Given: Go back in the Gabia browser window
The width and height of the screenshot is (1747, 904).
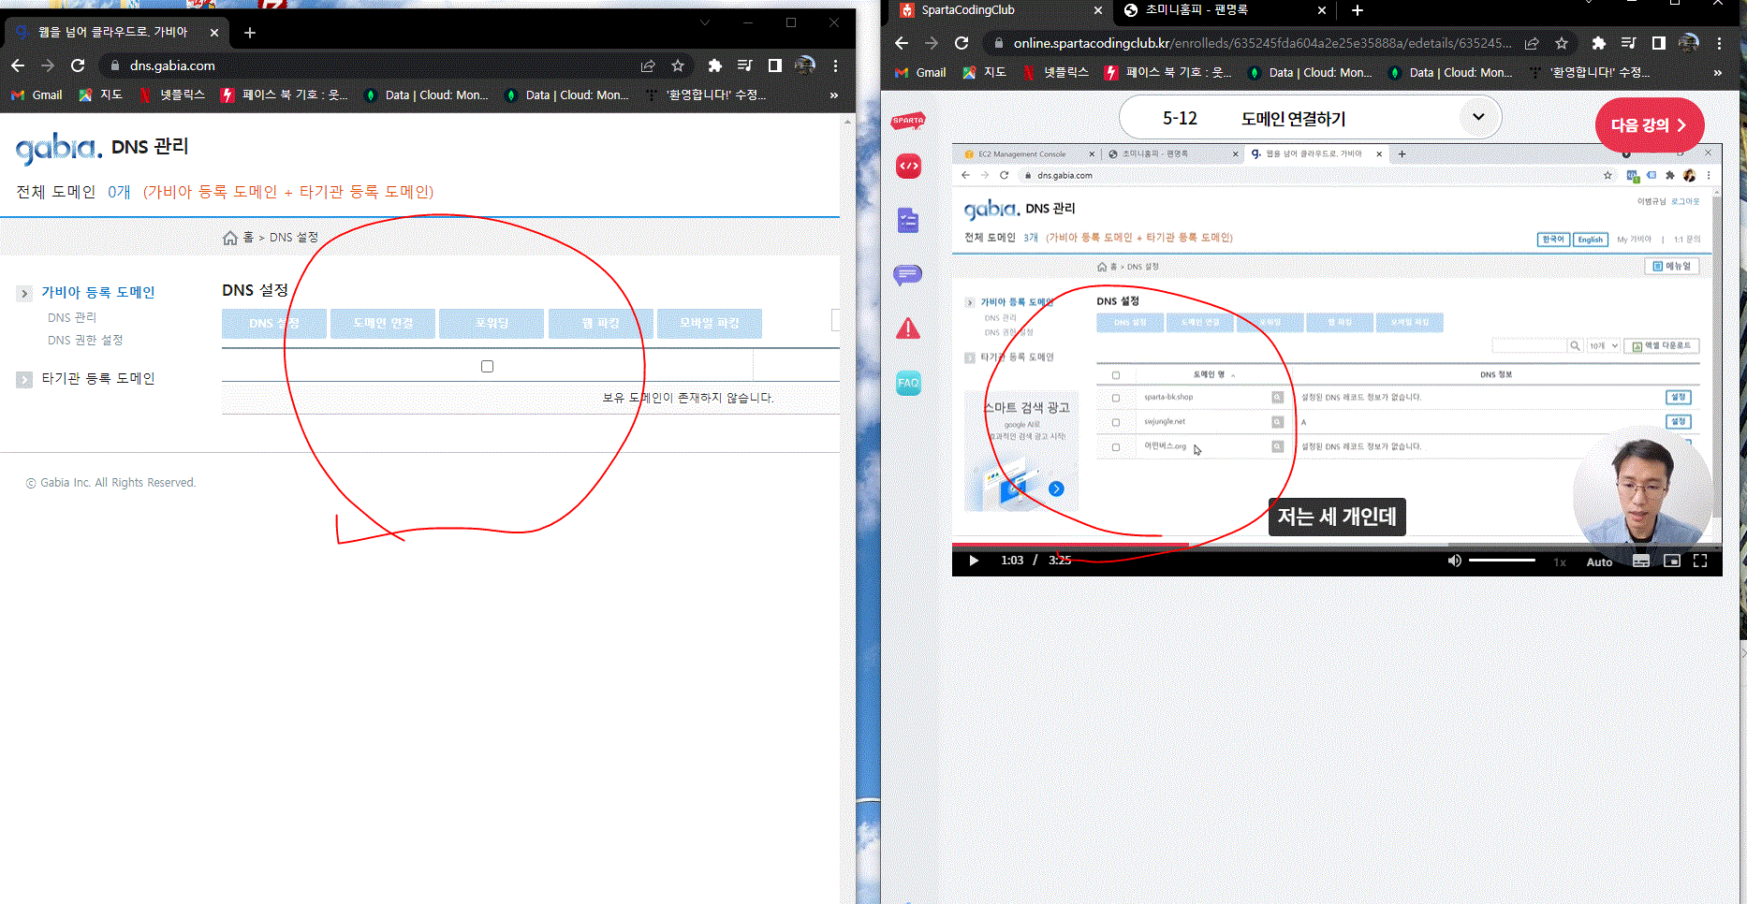Looking at the screenshot, I should pos(18,66).
